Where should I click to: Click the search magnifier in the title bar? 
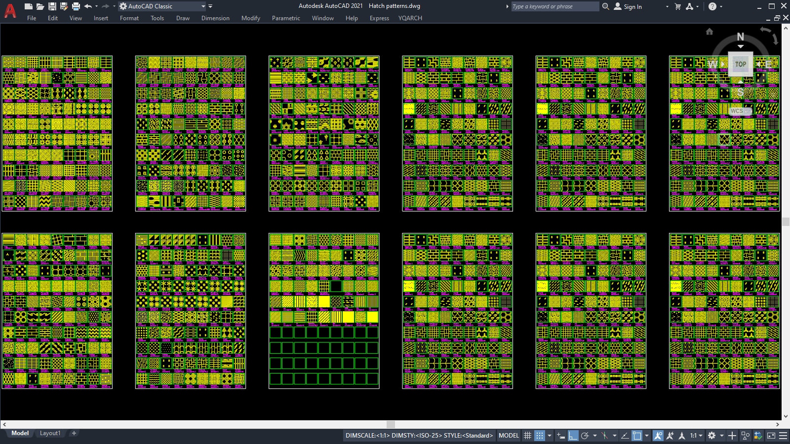(x=605, y=6)
